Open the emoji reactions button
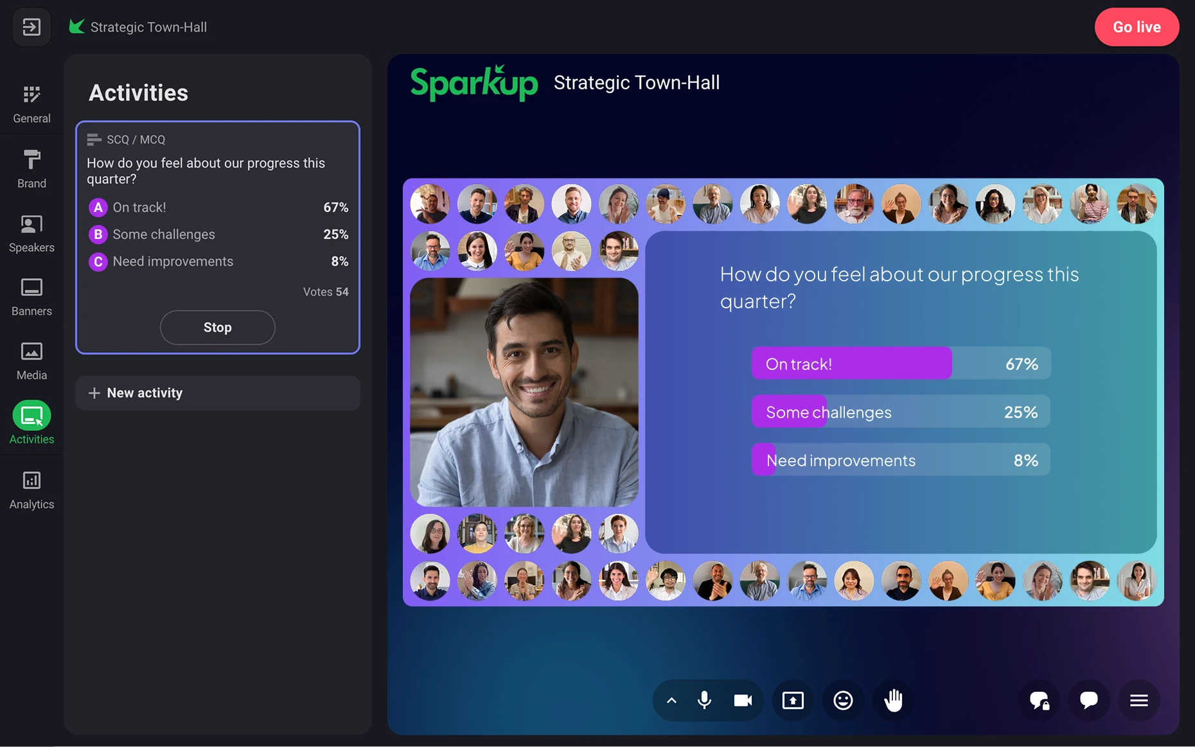Image resolution: width=1195 pixels, height=747 pixels. click(x=843, y=701)
